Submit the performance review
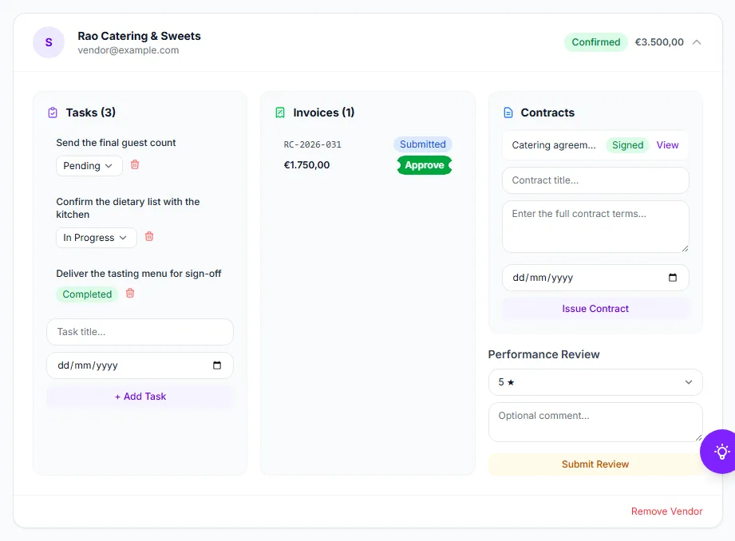The image size is (735, 541). click(595, 464)
